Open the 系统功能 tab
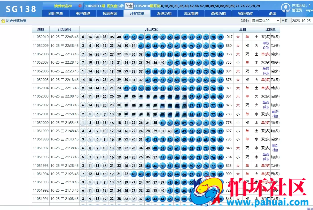Viewport: 313px width, 210px height. click(164, 13)
